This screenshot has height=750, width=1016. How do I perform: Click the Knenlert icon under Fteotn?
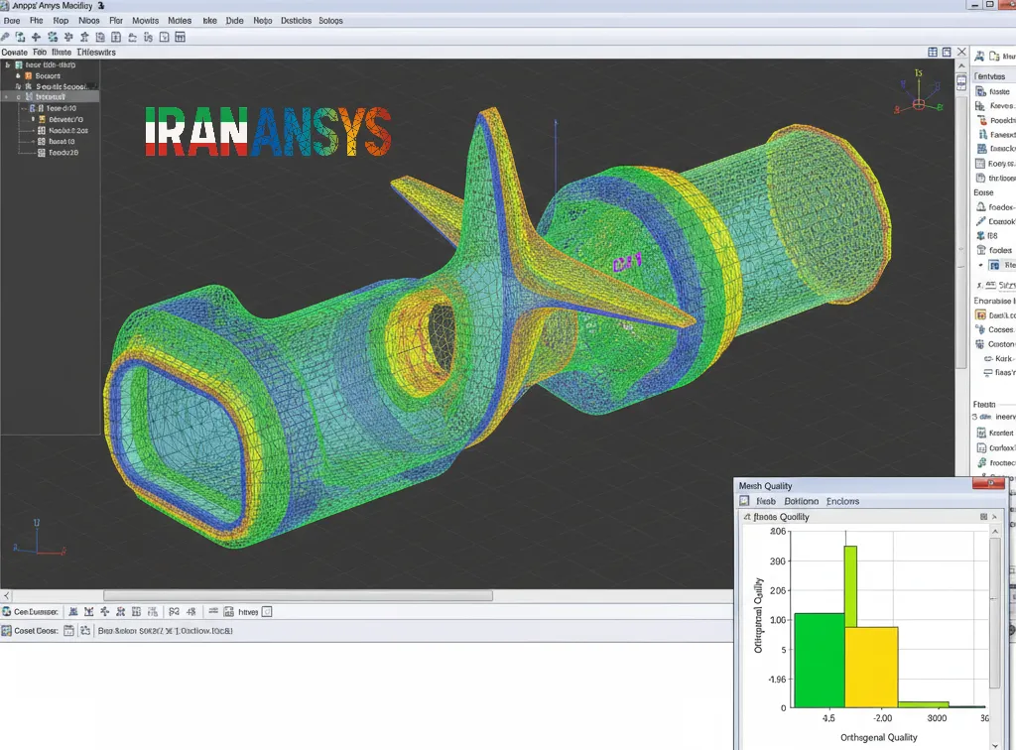pos(981,433)
